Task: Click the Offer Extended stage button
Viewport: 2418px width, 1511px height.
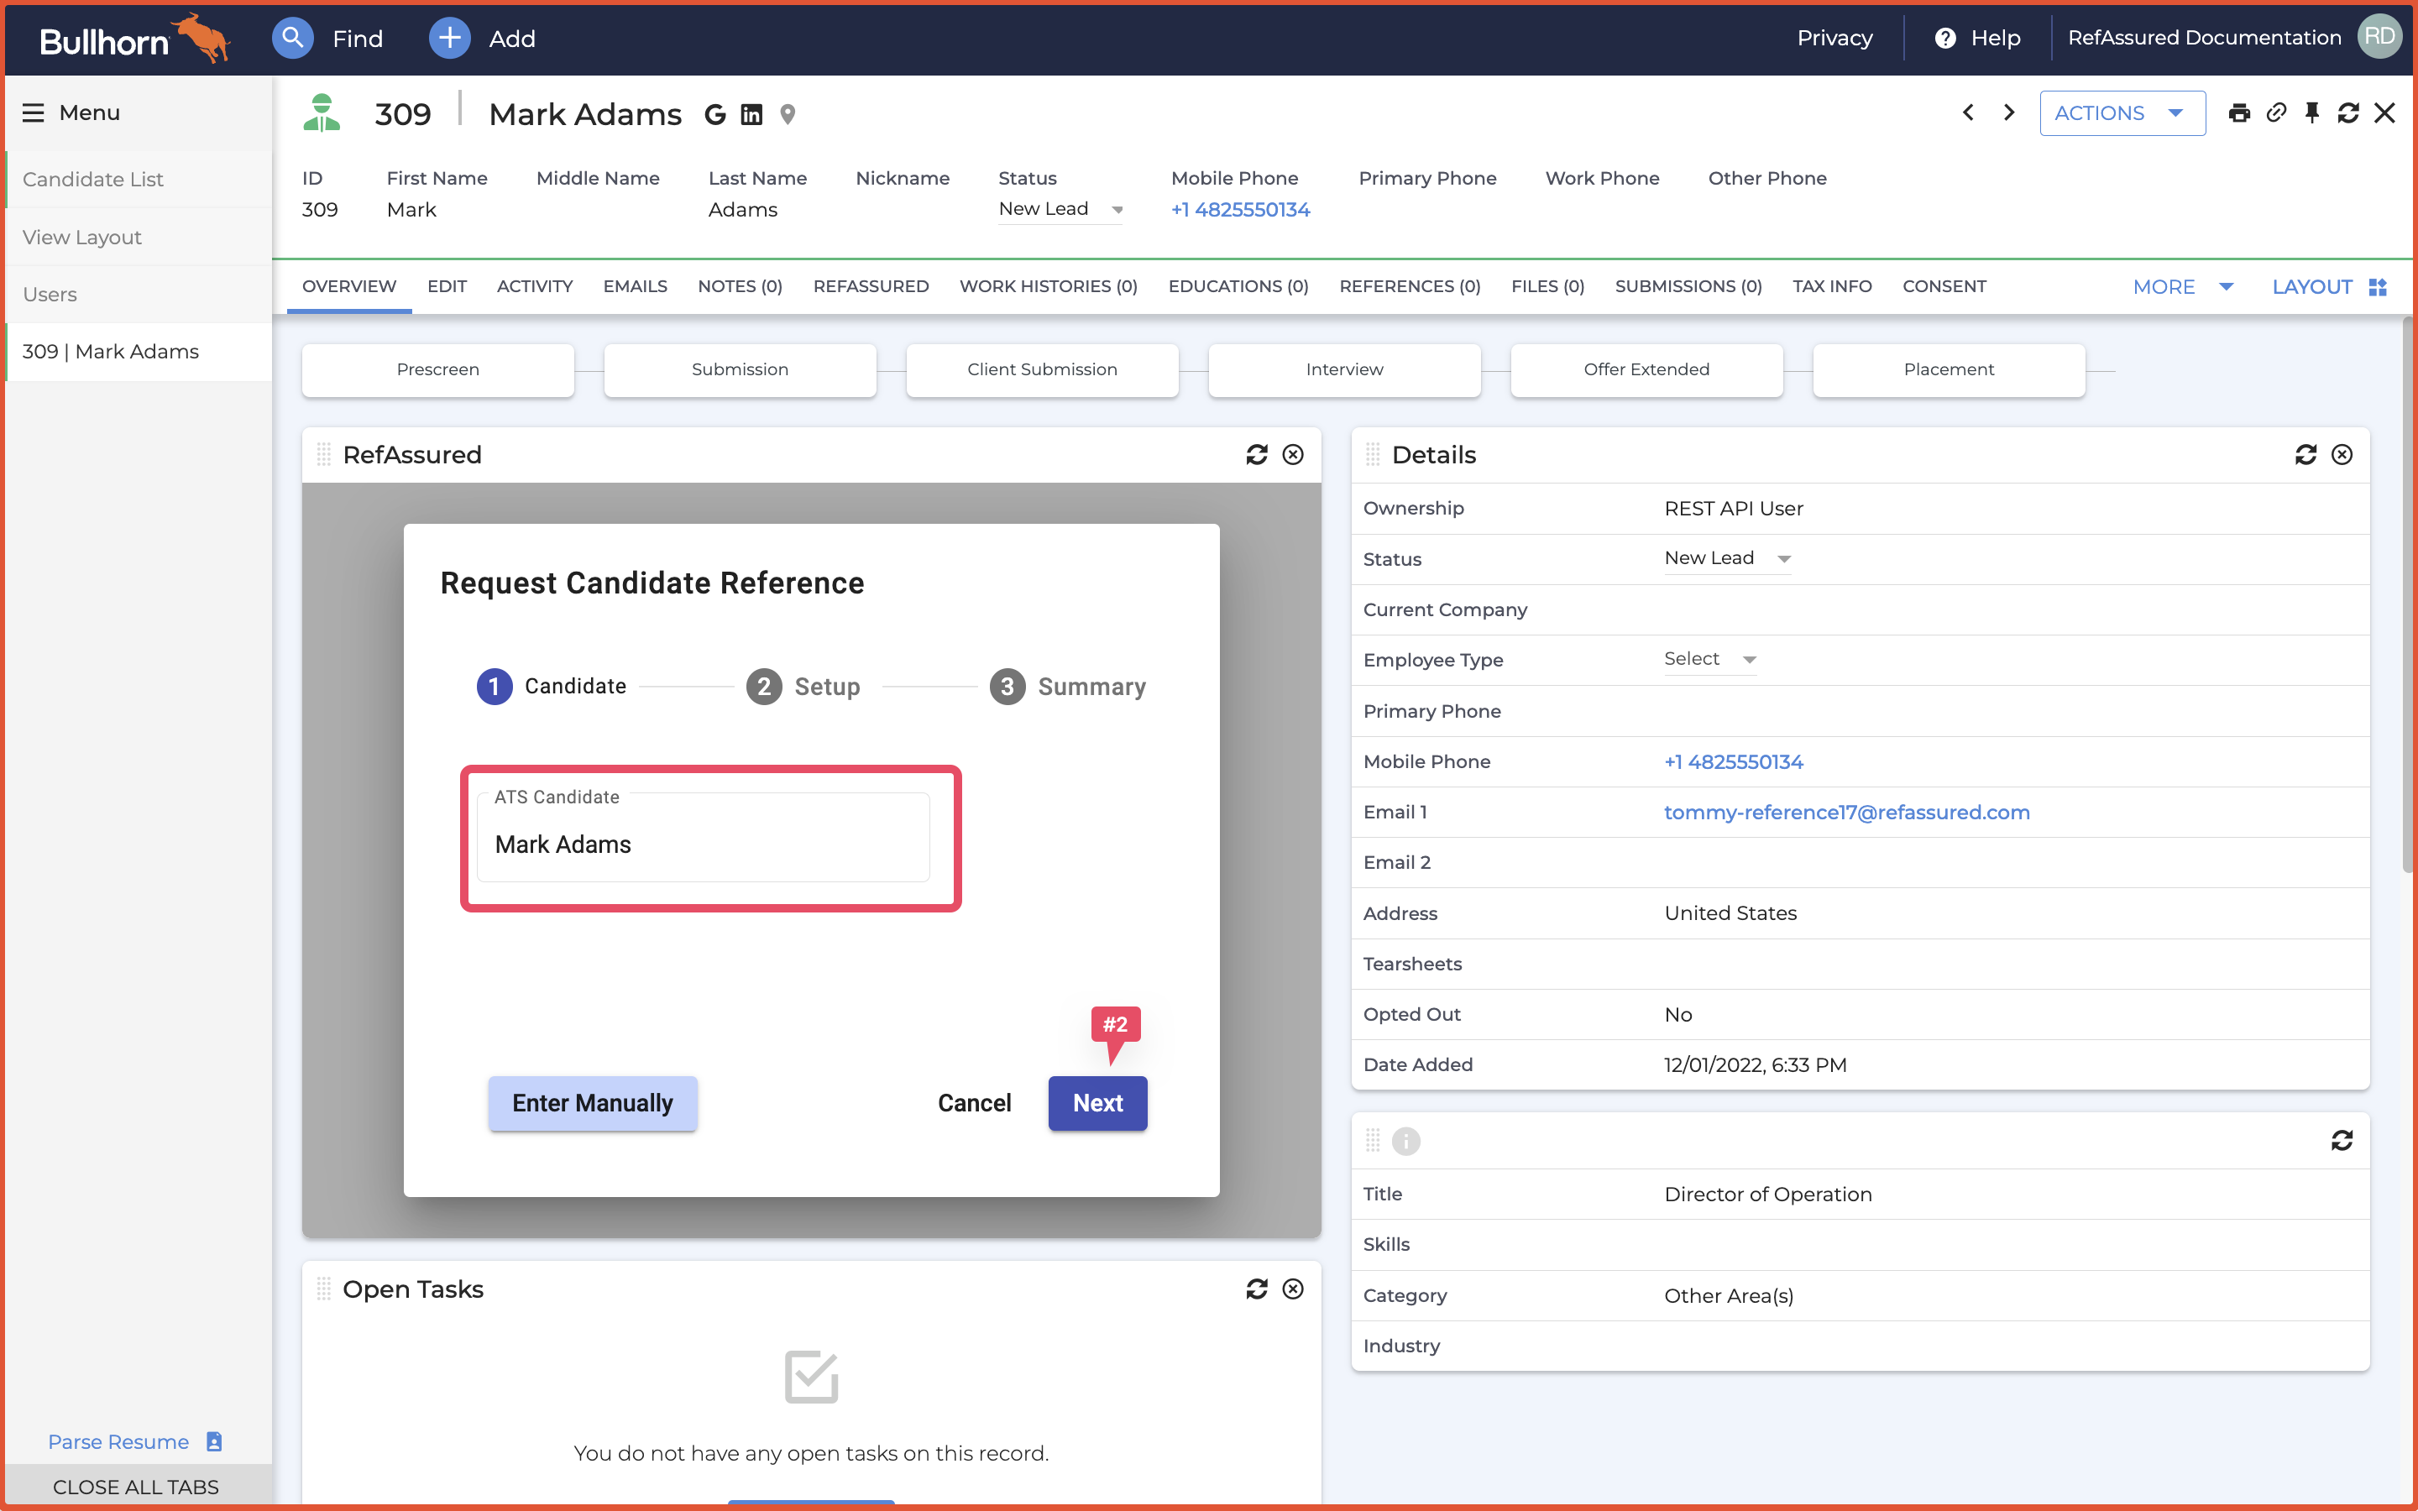Action: point(1646,369)
